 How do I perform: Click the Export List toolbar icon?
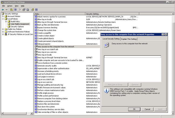pyautogui.click(x=28, y=10)
